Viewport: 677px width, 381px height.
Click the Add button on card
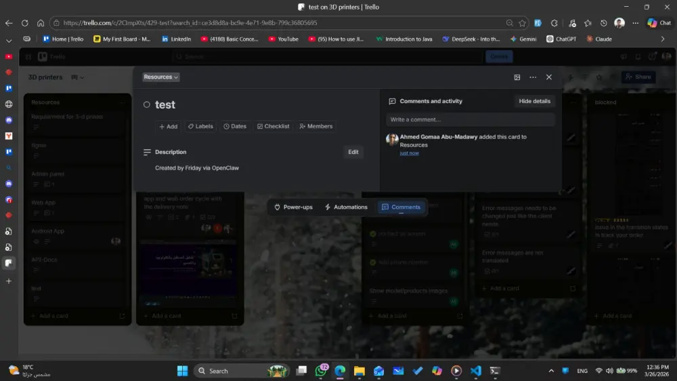click(x=168, y=126)
